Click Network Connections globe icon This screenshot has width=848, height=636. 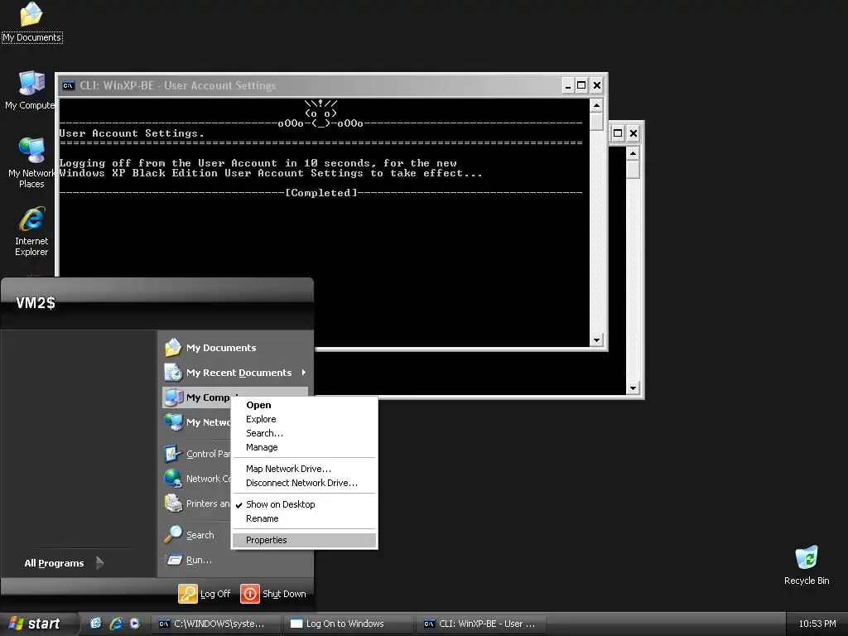[x=173, y=478]
